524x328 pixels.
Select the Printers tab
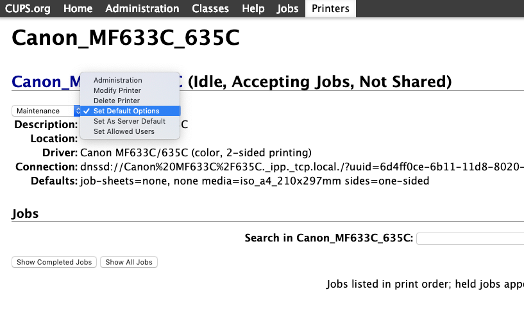330,8
